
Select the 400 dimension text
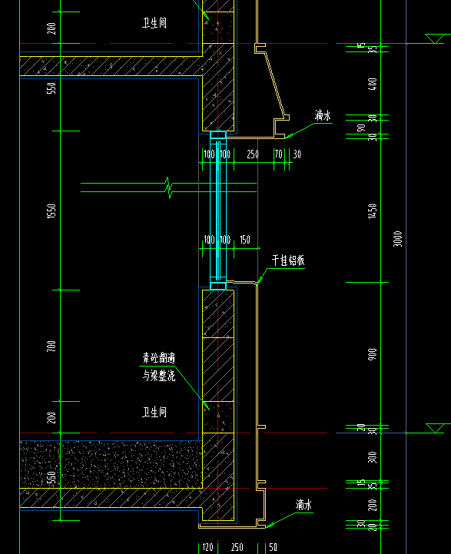pyautogui.click(x=373, y=84)
